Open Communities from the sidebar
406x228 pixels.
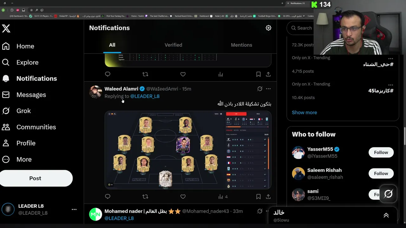pyautogui.click(x=29, y=127)
